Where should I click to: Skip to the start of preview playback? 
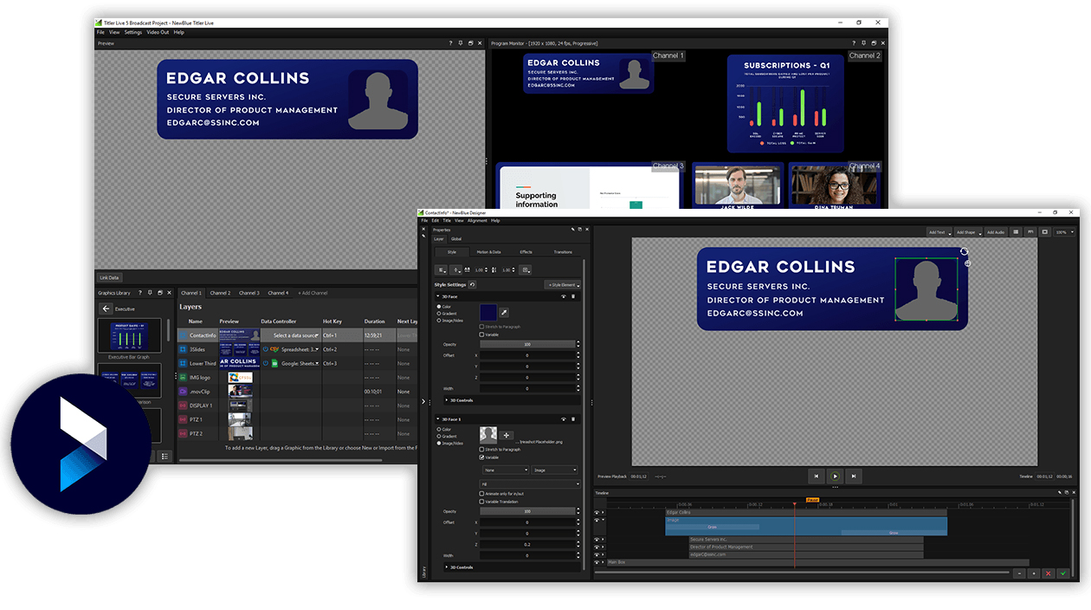(x=815, y=476)
